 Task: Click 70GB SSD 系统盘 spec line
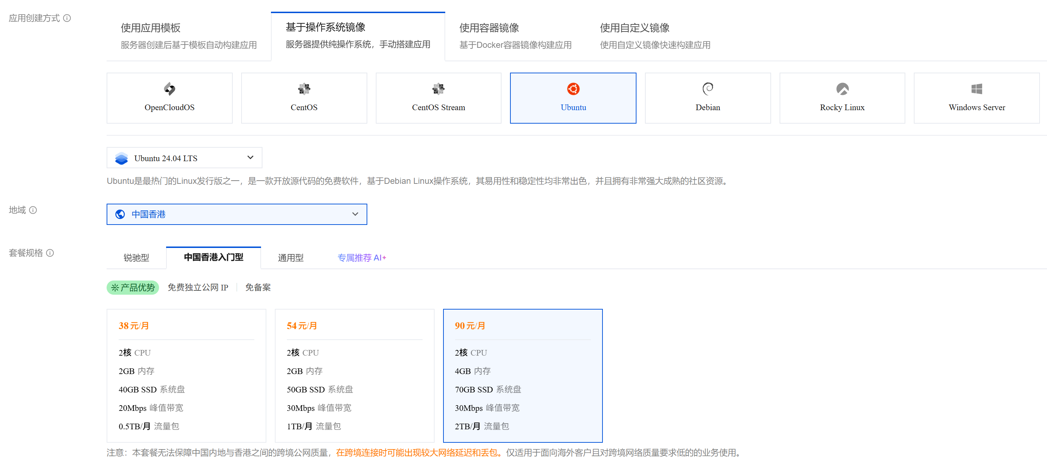pos(488,389)
